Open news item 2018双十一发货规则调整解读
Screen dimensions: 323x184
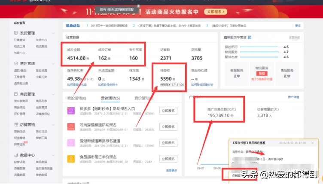[109, 26]
